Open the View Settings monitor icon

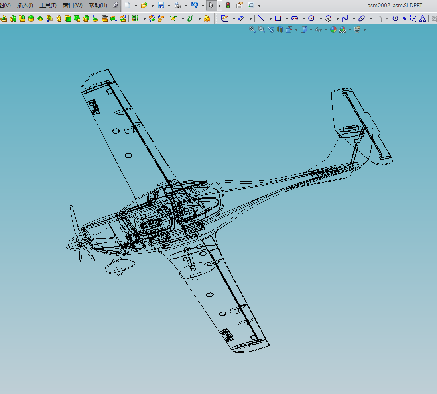(357, 29)
